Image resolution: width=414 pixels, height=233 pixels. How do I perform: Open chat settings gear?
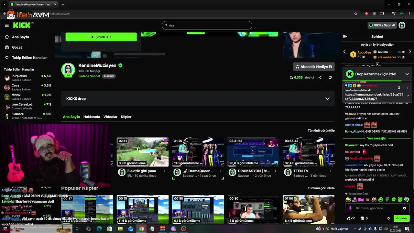(x=388, y=218)
